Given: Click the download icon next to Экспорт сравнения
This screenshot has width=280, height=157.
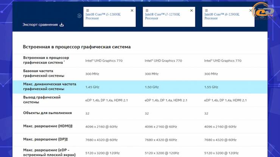Looking at the screenshot, I should [62, 25].
